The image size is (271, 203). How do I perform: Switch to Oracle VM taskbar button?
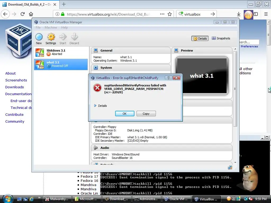[176, 199]
